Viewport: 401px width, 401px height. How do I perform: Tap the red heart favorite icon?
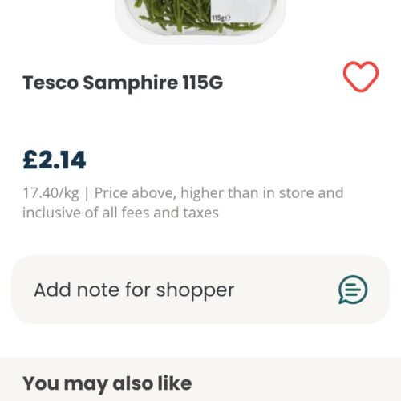coord(361,77)
